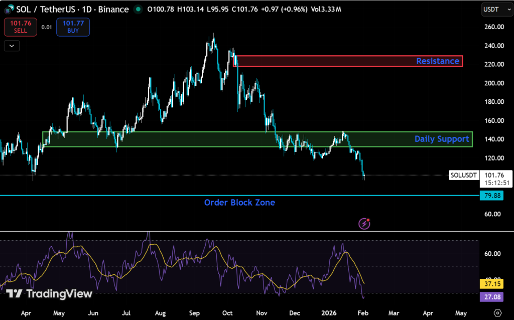Image resolution: width=514 pixels, height=320 pixels.
Task: Open the USDT currency dropdown
Action: click(x=496, y=9)
